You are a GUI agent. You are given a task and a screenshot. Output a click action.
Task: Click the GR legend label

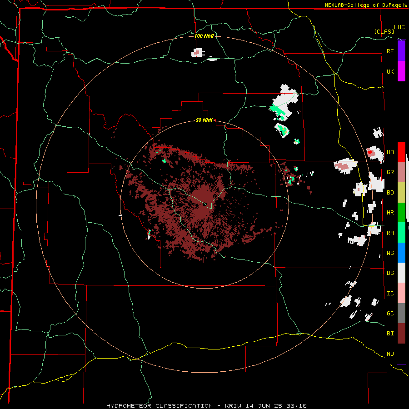(x=390, y=172)
